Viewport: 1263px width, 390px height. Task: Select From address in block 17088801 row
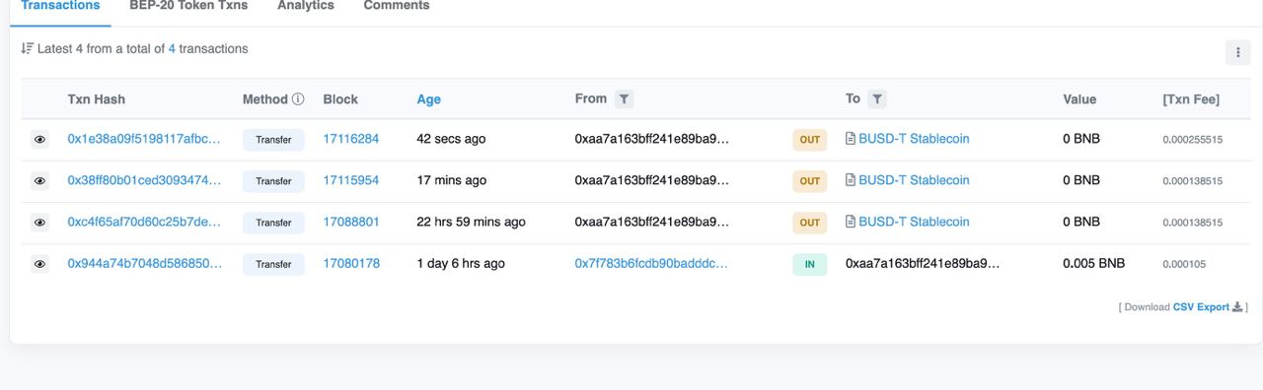pos(651,222)
